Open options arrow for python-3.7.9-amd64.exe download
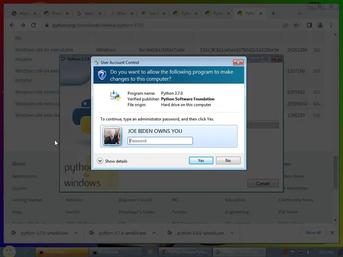Viewport: 343px width, 257px height. (154, 233)
